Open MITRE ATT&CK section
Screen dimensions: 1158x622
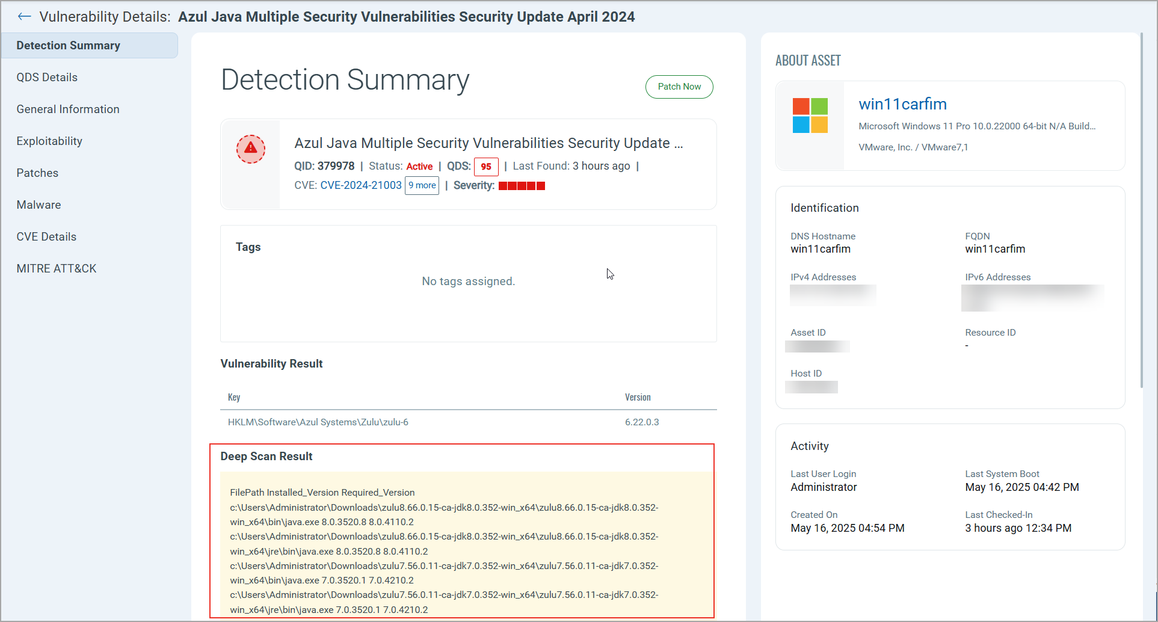click(x=57, y=269)
